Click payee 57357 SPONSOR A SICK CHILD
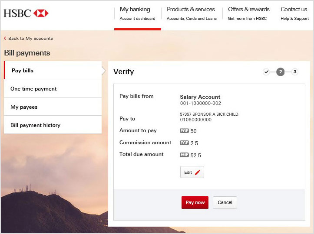This screenshot has height=234, width=314. (209, 114)
